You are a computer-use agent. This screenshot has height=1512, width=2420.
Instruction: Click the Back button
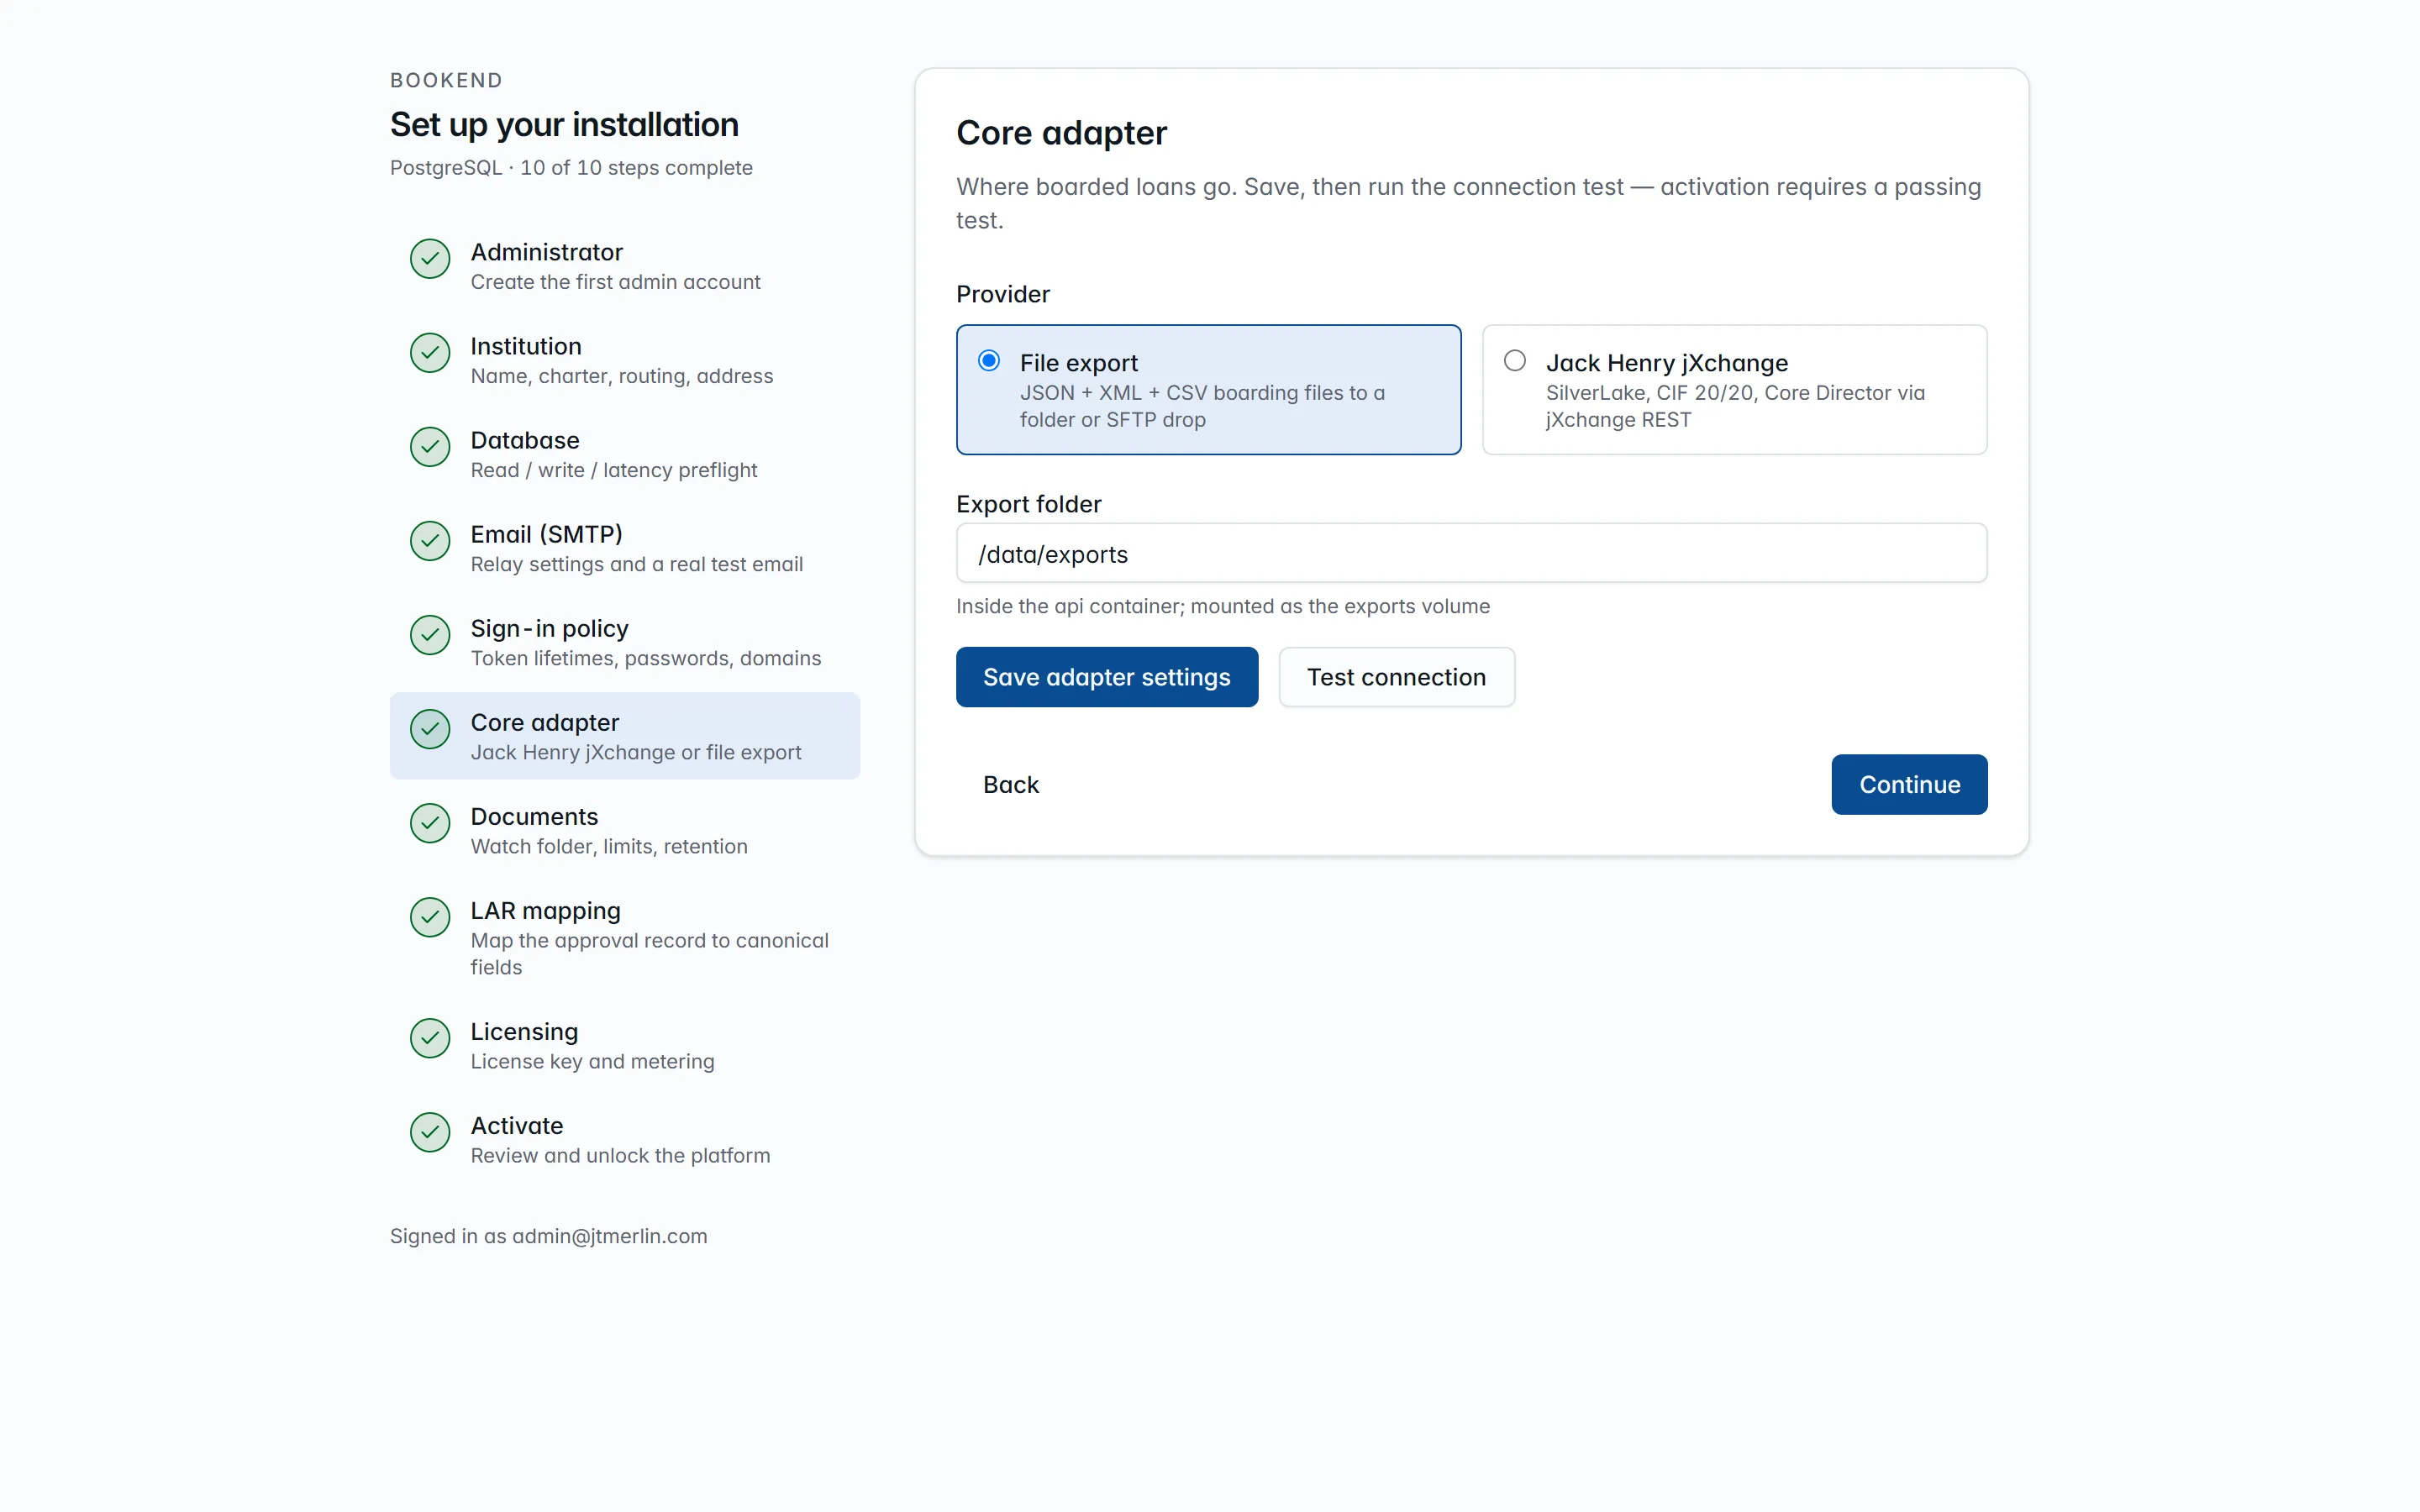coord(1011,784)
